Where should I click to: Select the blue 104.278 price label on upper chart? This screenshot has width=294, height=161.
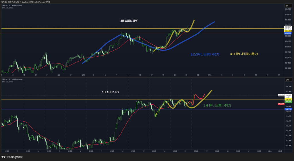pos(288,33)
